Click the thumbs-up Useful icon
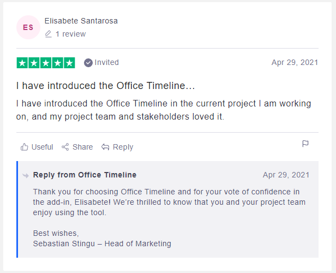336x273 pixels. pos(24,147)
